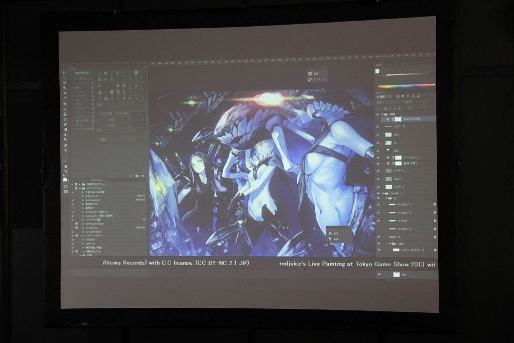
Task: Select the Brush tool
Action: [65, 109]
